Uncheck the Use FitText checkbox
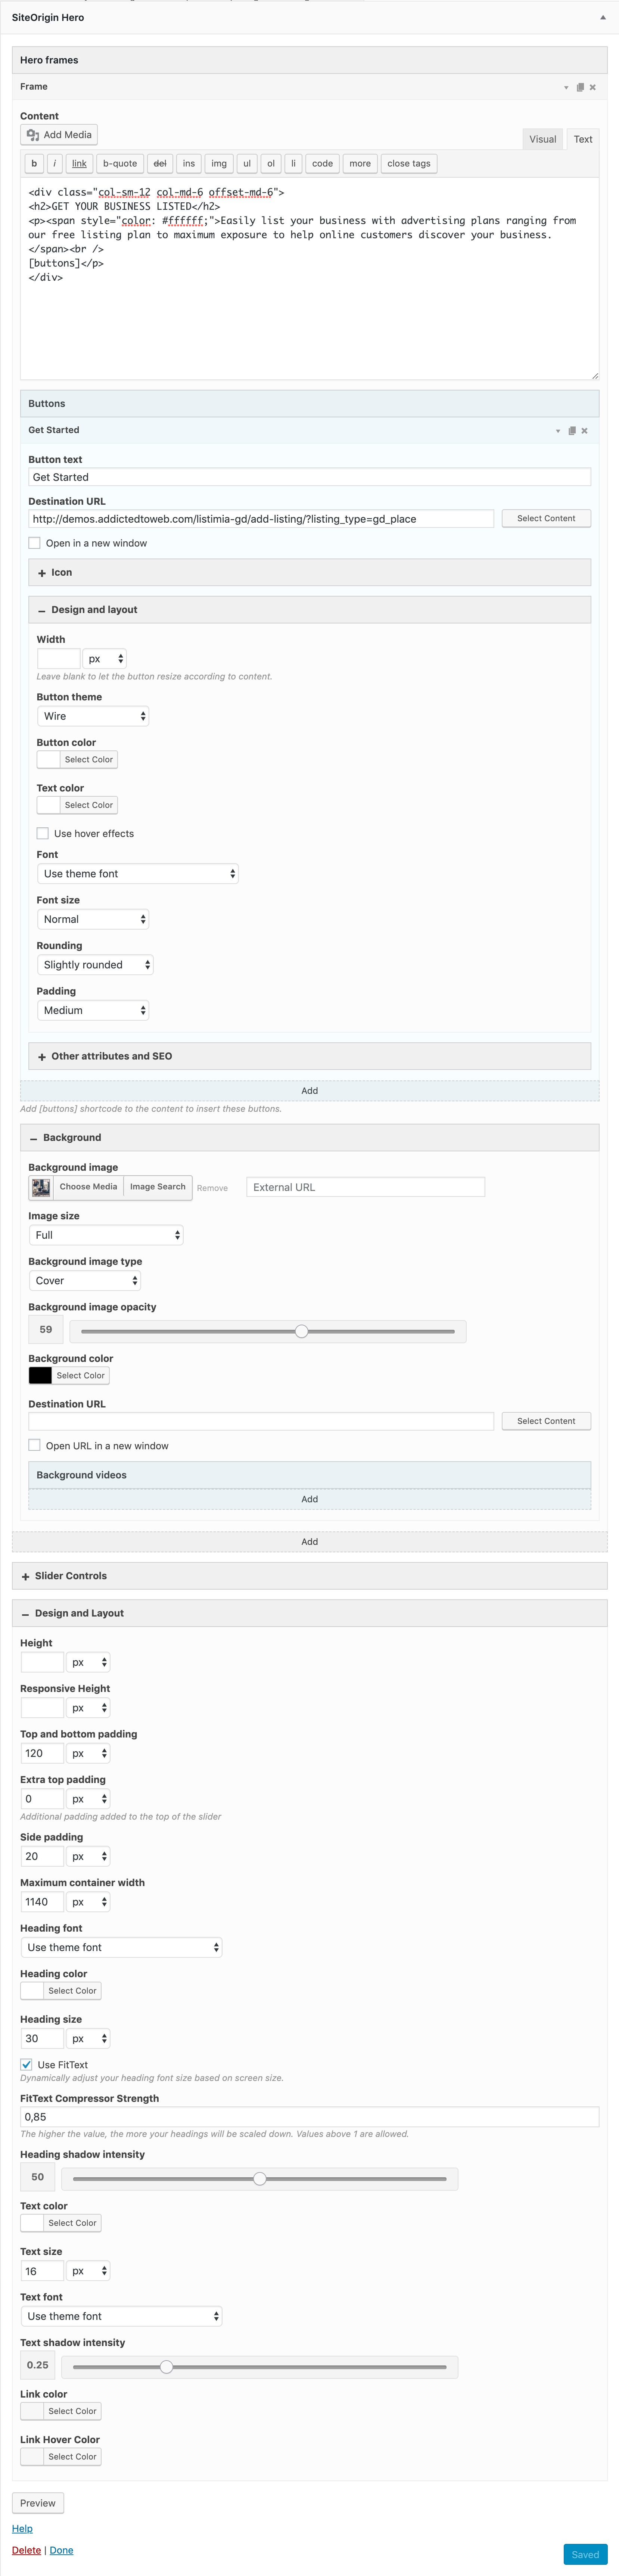This screenshot has height=2576, width=619. (27, 2064)
